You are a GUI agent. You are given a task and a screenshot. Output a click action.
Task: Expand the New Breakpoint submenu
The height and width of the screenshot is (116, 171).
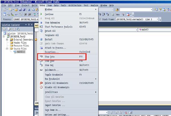[69, 79]
